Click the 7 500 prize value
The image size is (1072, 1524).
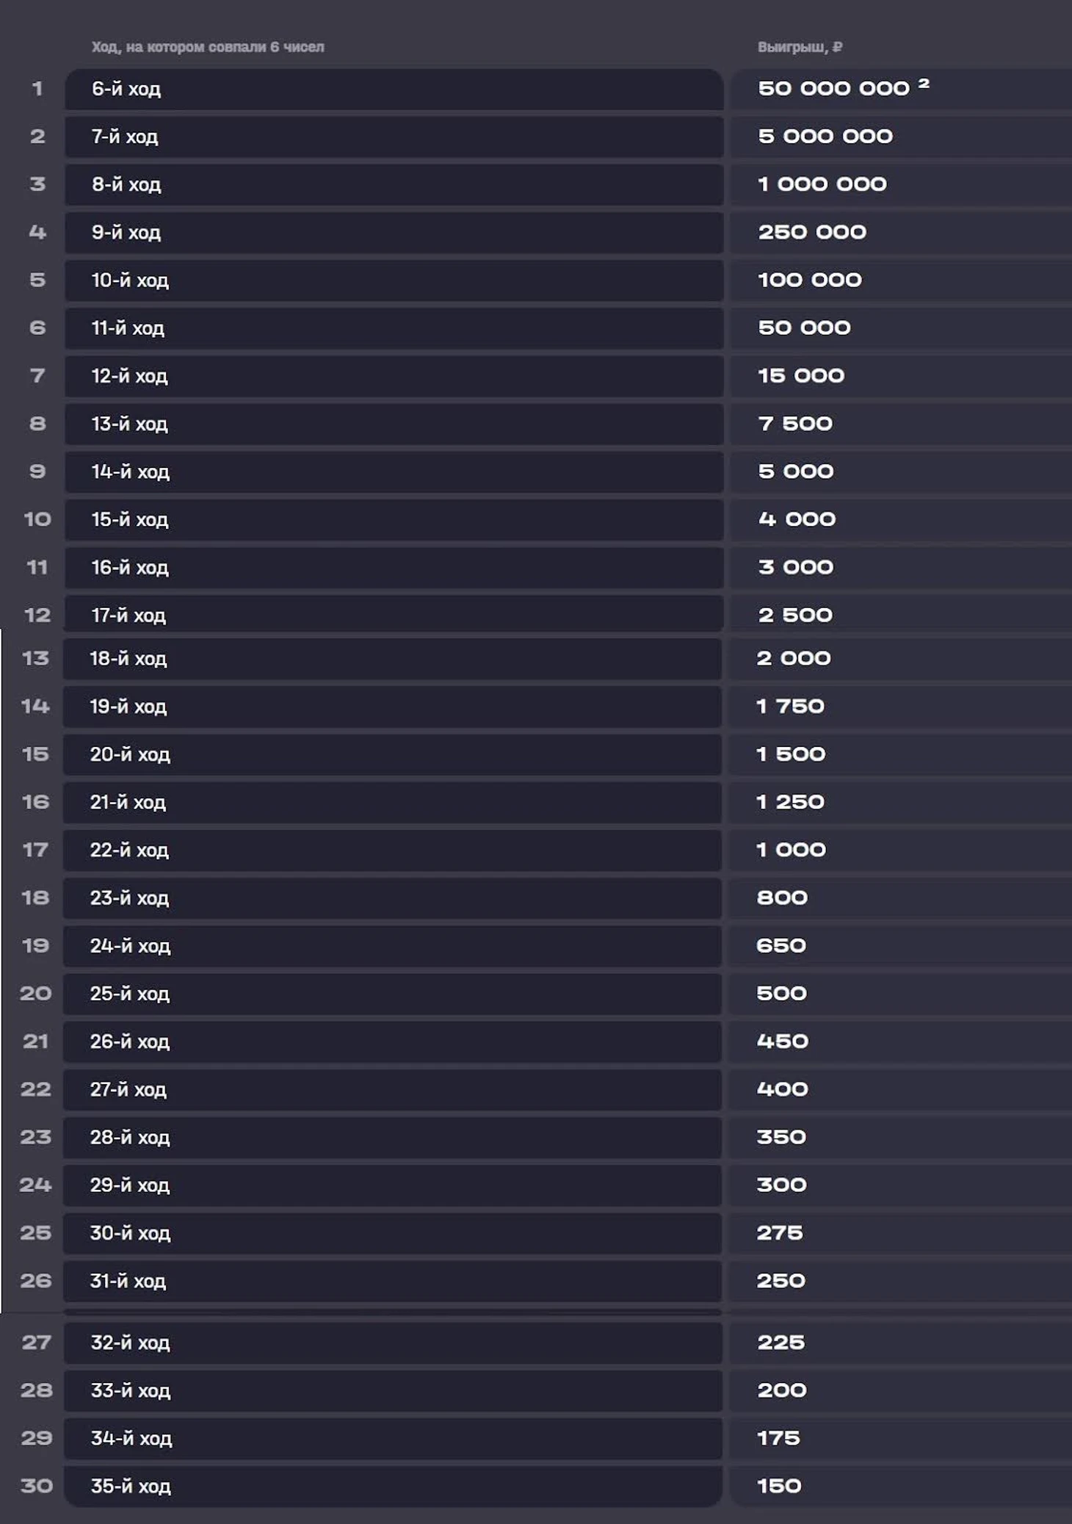coord(795,424)
